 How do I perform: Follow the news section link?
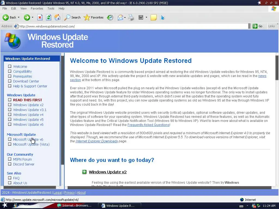point(262,76)
